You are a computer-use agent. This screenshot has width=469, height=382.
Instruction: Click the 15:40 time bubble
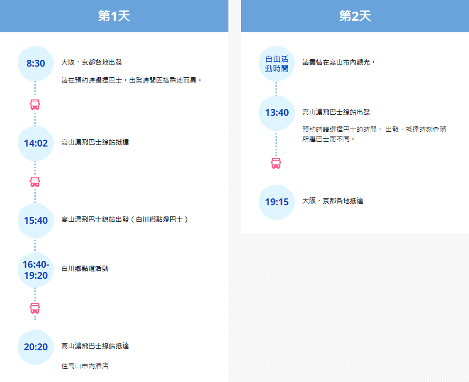pyautogui.click(x=35, y=221)
